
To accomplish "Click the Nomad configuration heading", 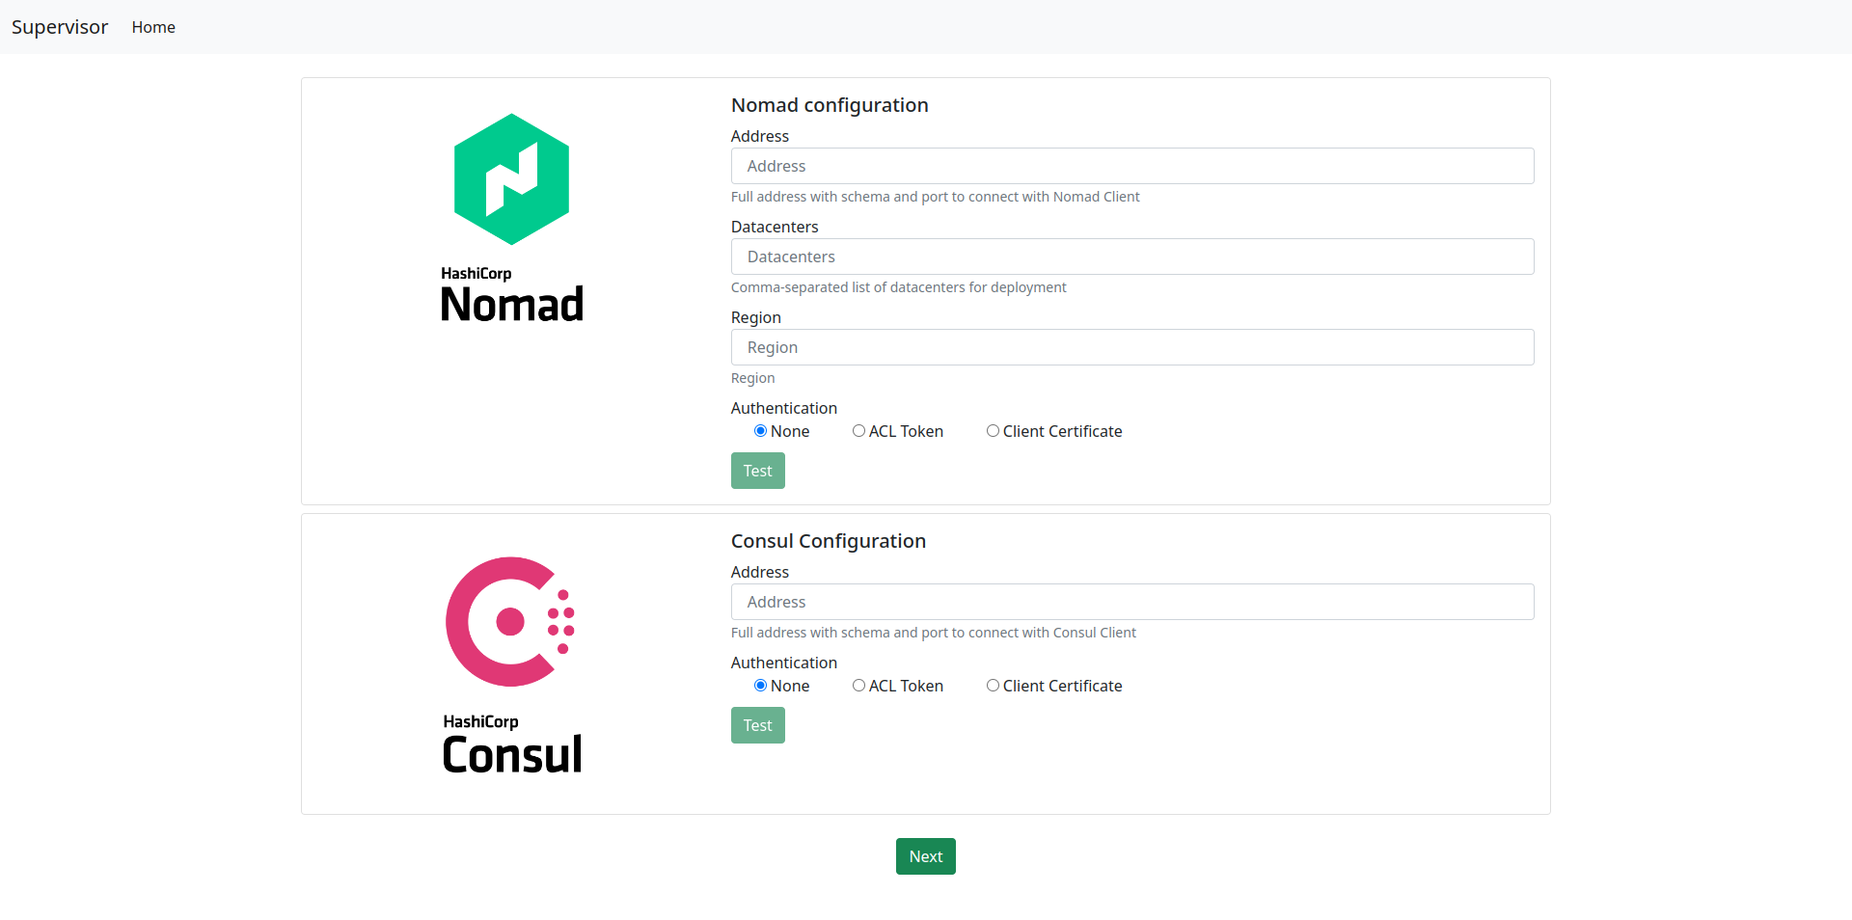I will coord(829,105).
